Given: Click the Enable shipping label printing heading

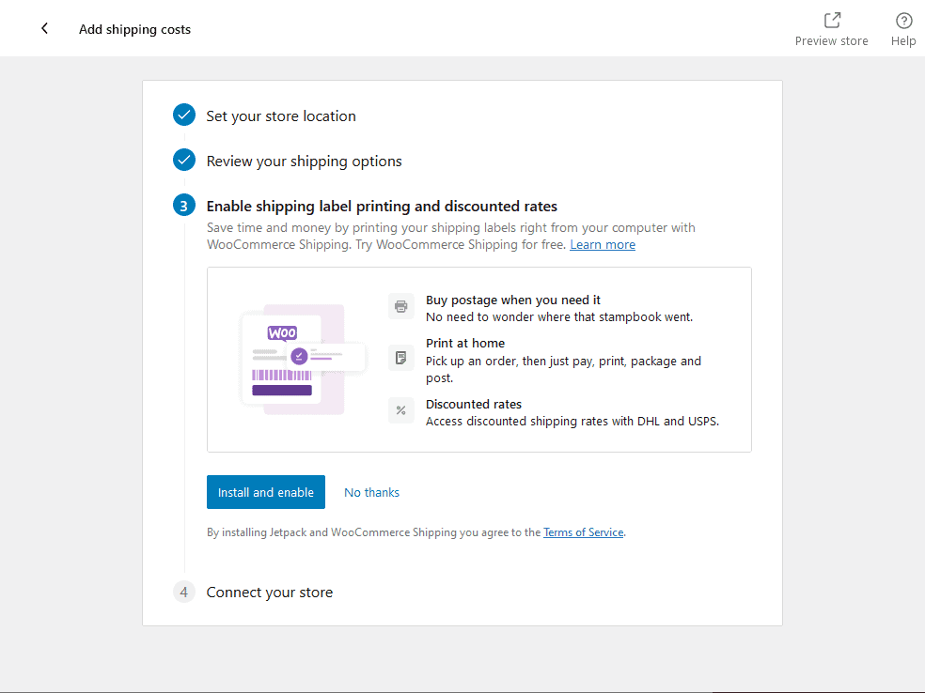Looking at the screenshot, I should click(x=382, y=207).
